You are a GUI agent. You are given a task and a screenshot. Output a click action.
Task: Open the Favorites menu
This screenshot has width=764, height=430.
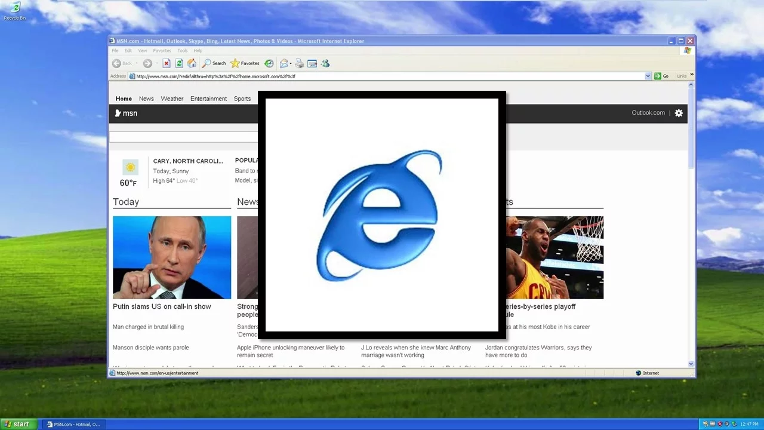162,51
